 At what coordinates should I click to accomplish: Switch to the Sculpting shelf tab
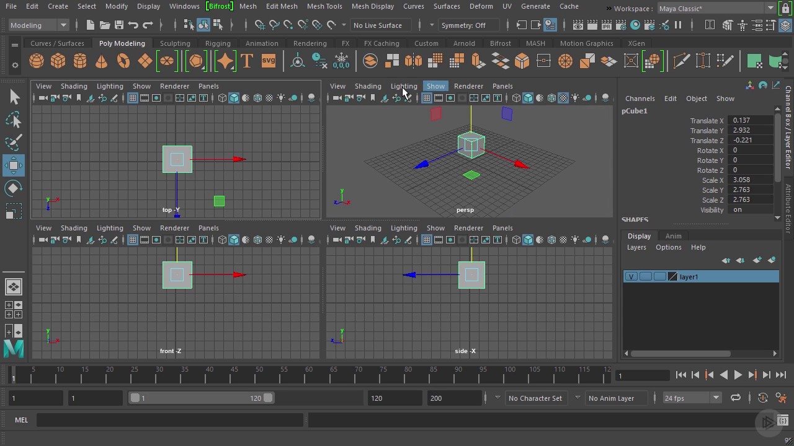pyautogui.click(x=174, y=43)
